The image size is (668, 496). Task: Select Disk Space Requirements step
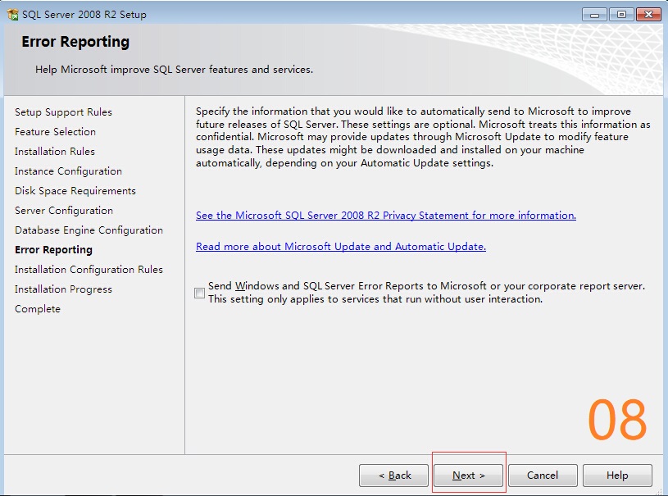[x=75, y=191]
